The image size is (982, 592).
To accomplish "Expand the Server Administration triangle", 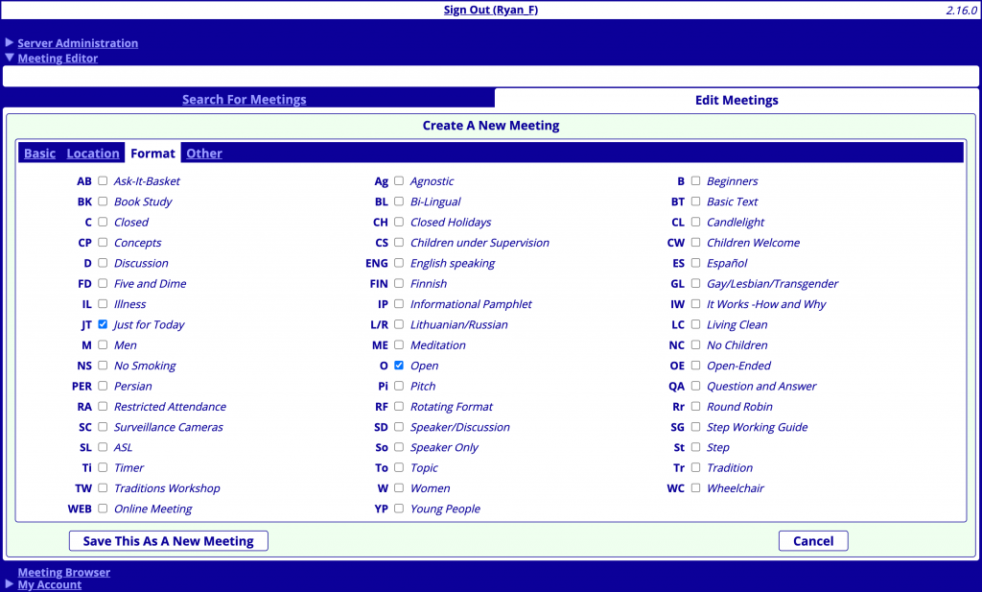I will (10, 42).
